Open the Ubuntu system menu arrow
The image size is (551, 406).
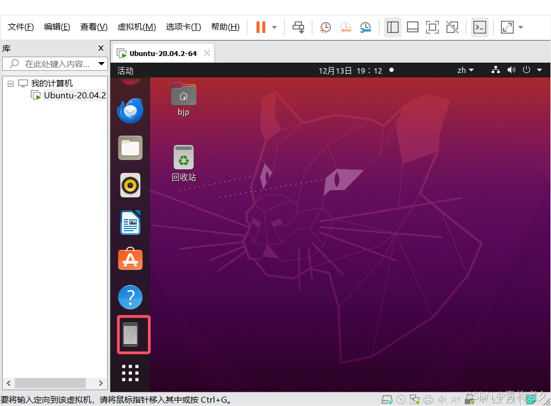point(539,70)
